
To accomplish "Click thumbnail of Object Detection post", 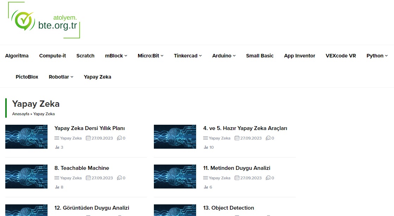I will pyautogui.click(x=175, y=210).
